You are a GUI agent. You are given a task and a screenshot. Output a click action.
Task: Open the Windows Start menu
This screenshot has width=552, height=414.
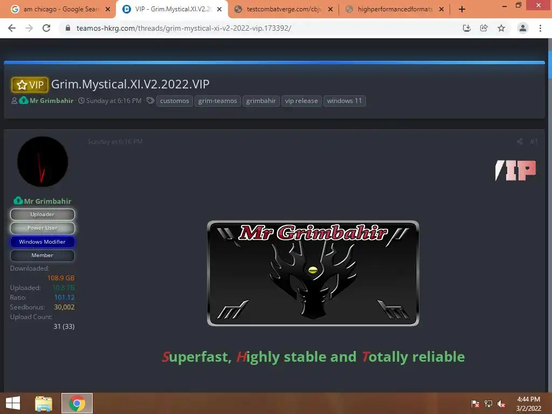(x=13, y=403)
